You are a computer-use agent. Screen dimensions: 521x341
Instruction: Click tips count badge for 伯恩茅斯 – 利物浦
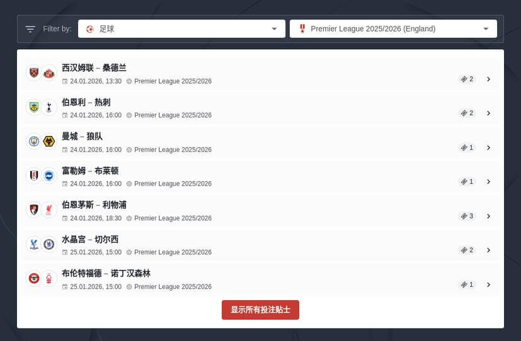(467, 216)
